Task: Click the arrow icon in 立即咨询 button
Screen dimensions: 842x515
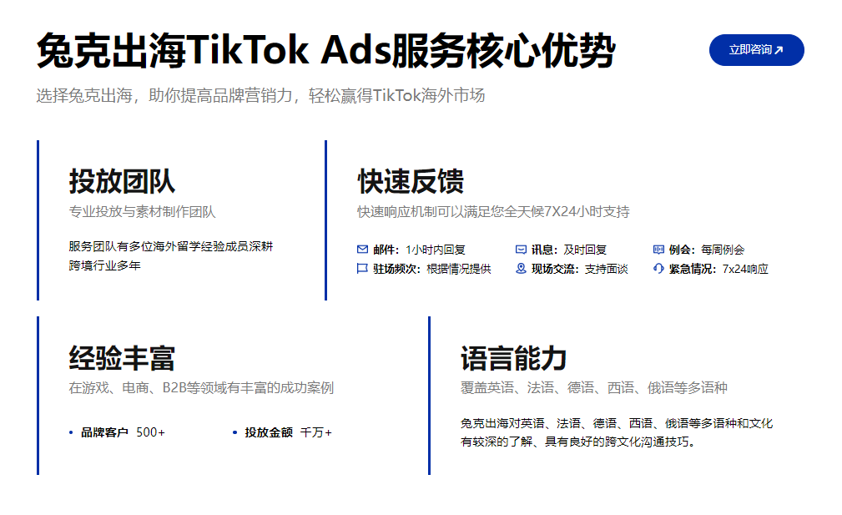Action: [x=779, y=50]
